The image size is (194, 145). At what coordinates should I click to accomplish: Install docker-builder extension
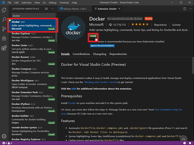tap(51, 123)
